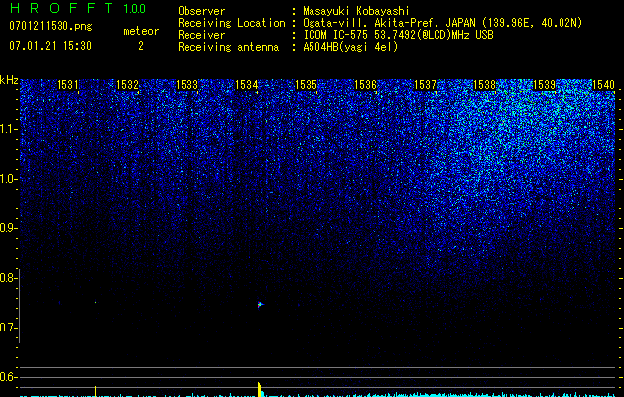Click the bright meteor echo at 1534
Screen dimensions: 624x397
click(x=260, y=305)
